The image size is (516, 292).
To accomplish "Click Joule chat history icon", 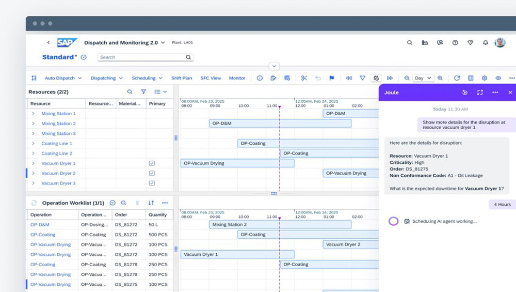I will coord(464,93).
